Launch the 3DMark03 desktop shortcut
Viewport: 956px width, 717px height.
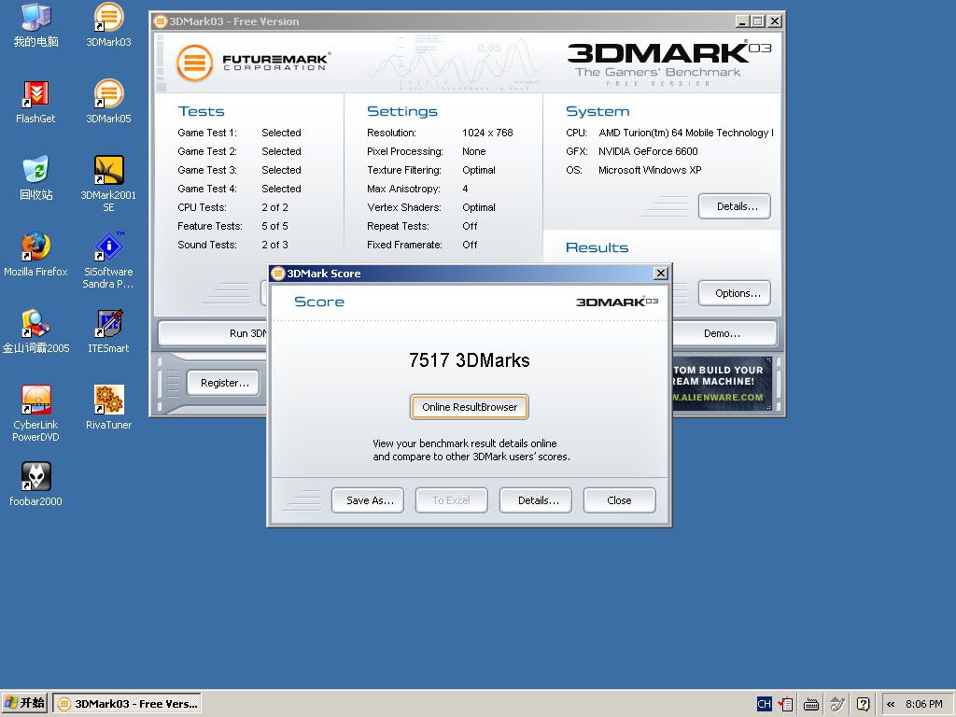pos(108,25)
